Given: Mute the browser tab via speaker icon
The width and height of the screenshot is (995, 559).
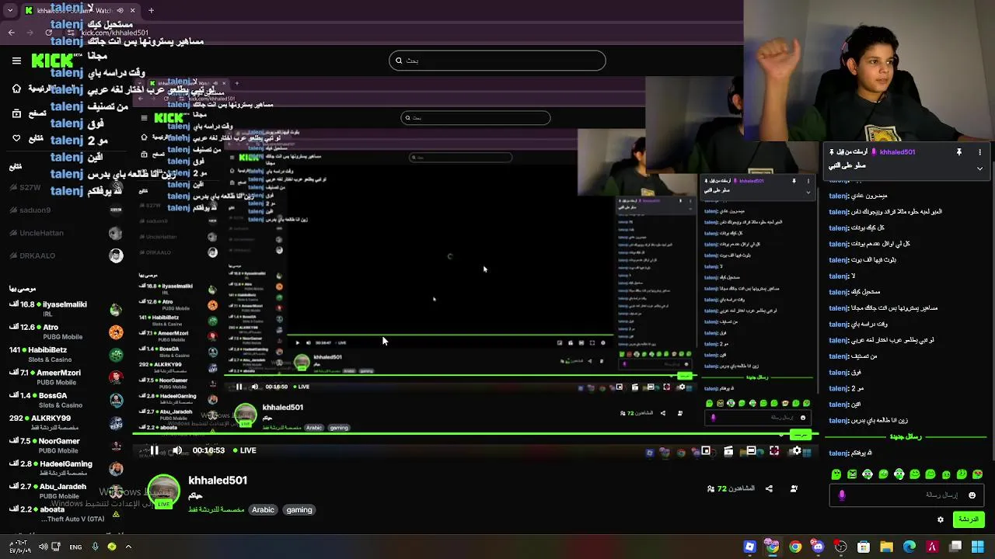Looking at the screenshot, I should [120, 11].
